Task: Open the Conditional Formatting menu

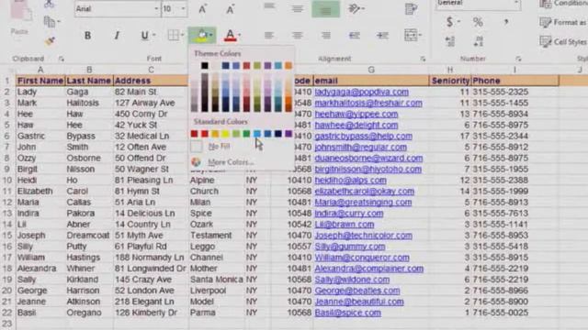Action: click(x=563, y=4)
